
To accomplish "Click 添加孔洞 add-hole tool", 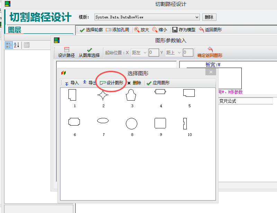I will coord(117,30).
